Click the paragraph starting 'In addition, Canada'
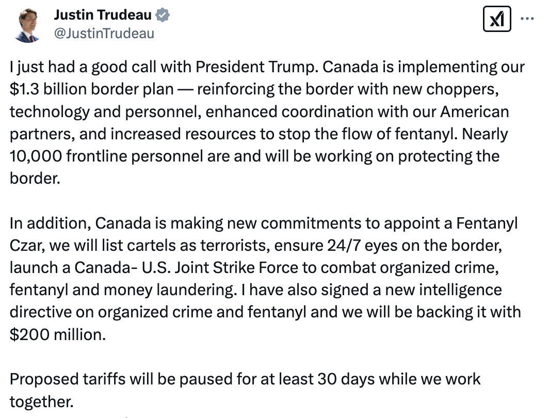 (265, 279)
